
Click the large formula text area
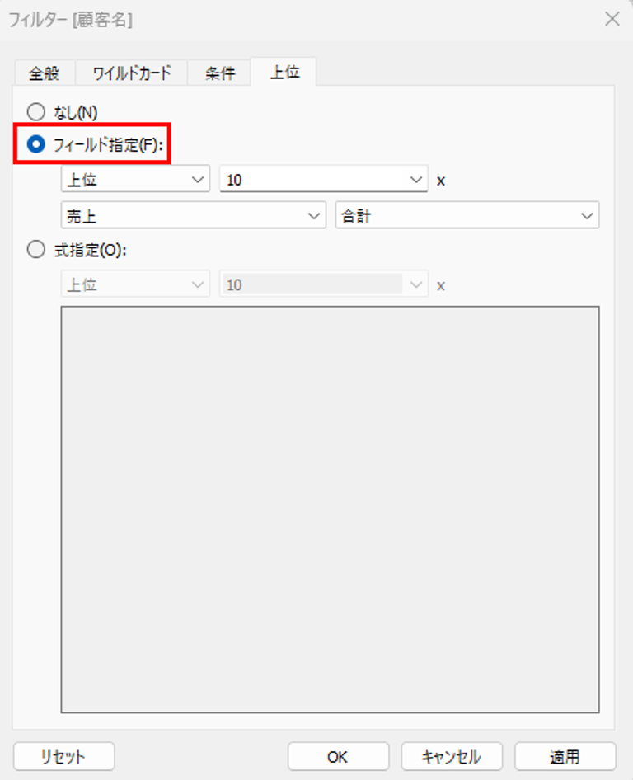click(x=331, y=510)
